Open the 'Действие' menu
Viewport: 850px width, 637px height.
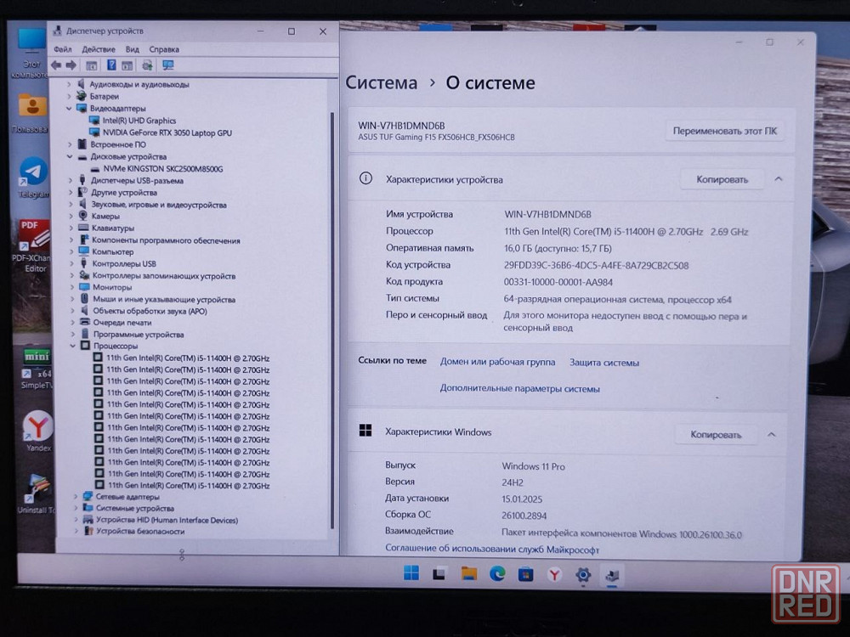(x=98, y=49)
